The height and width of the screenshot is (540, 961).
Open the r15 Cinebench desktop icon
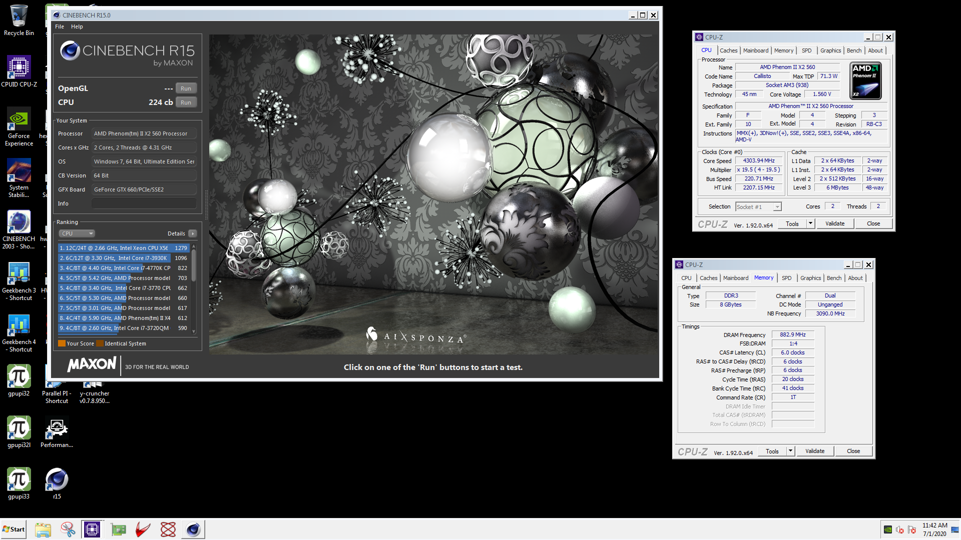[x=57, y=483]
